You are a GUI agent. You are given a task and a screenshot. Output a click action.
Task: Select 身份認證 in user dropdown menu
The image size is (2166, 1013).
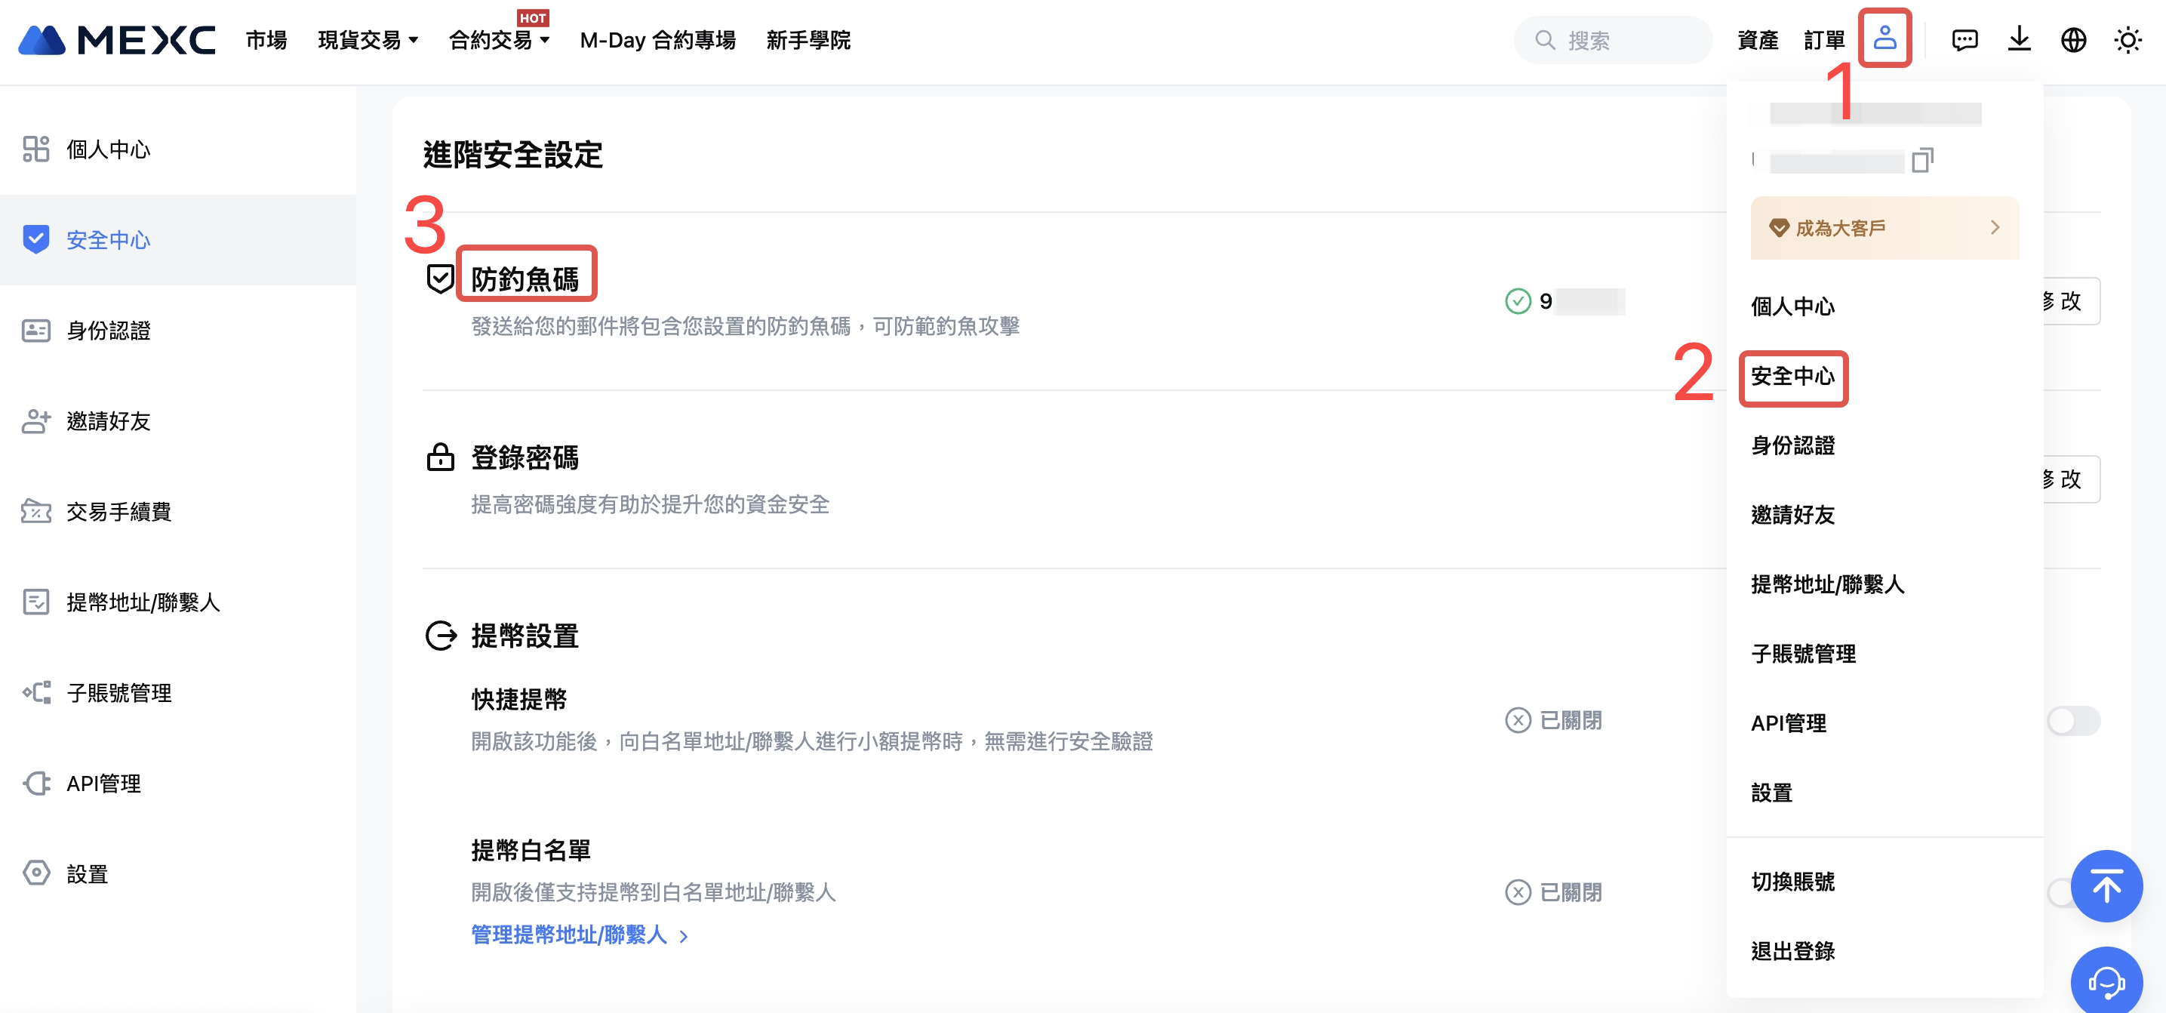point(1792,445)
